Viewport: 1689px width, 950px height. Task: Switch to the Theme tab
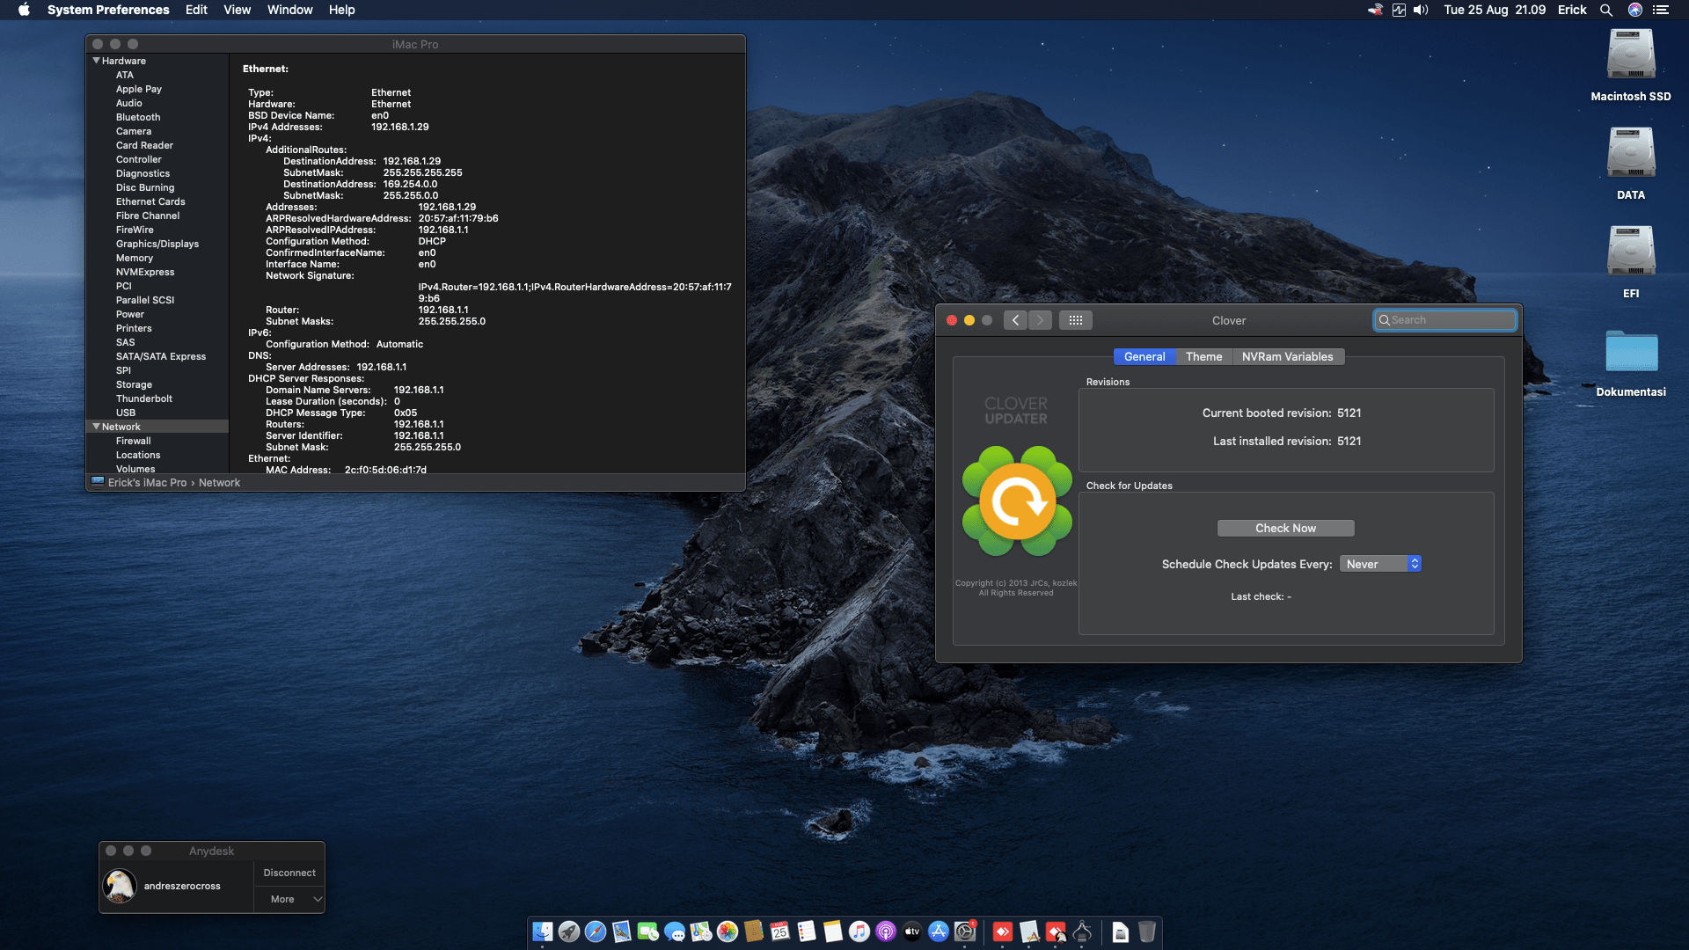point(1203,356)
